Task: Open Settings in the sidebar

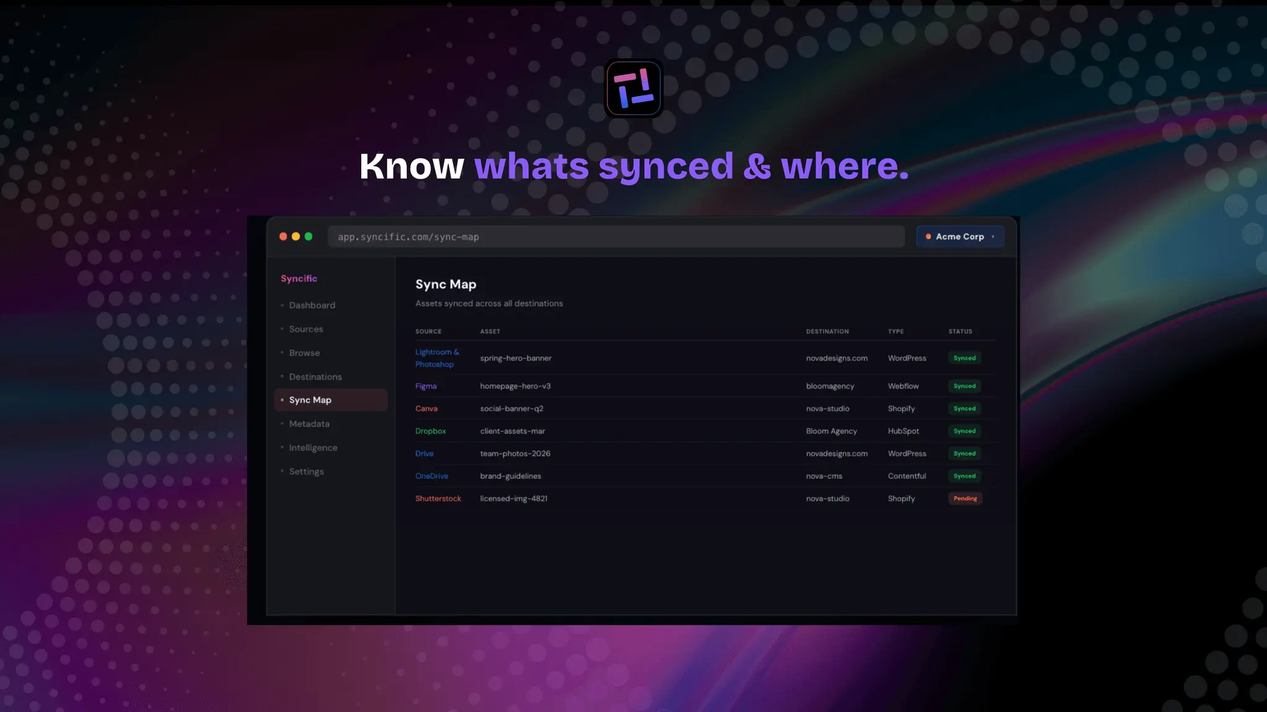Action: tap(306, 472)
